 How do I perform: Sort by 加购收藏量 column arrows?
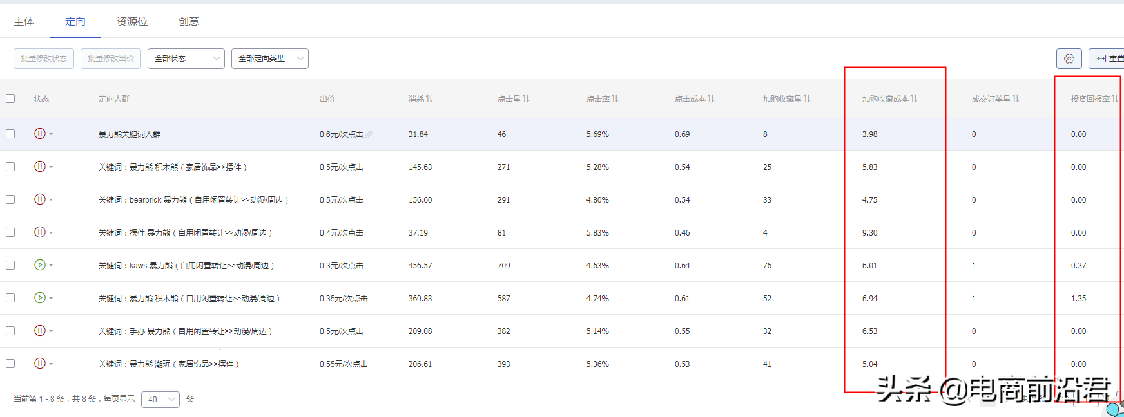coord(807,98)
